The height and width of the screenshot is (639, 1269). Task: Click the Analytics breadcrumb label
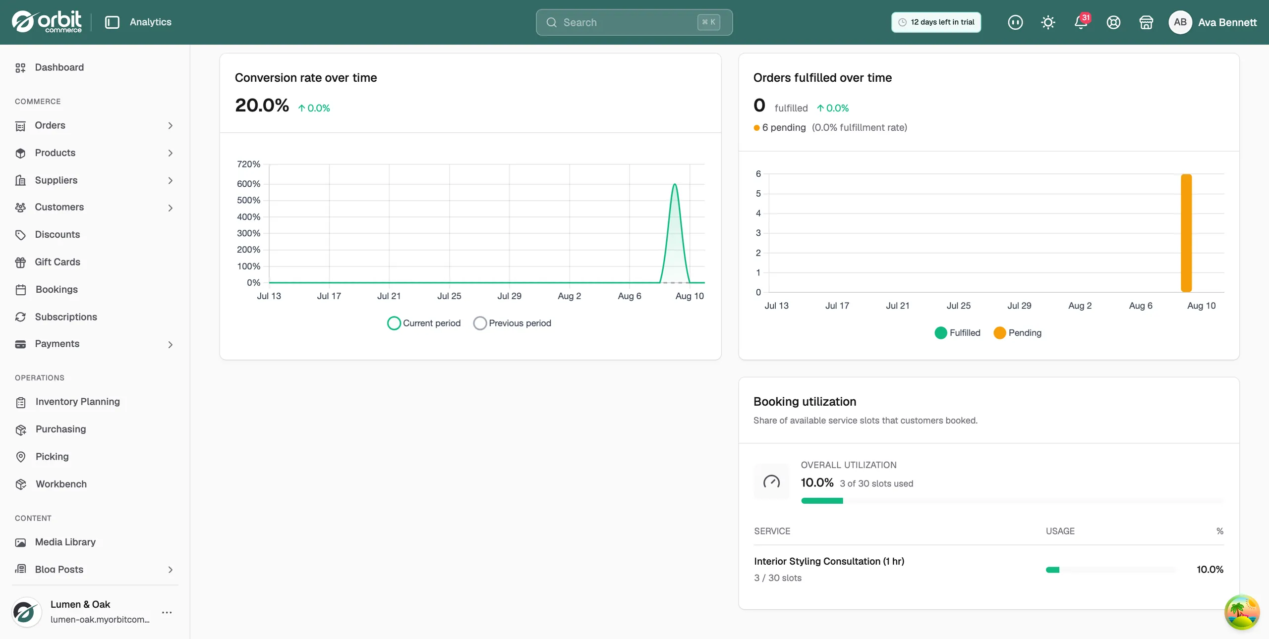(150, 22)
